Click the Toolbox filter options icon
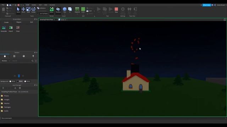Image resolution: width=227 pixels, height=127 pixels. [36, 61]
